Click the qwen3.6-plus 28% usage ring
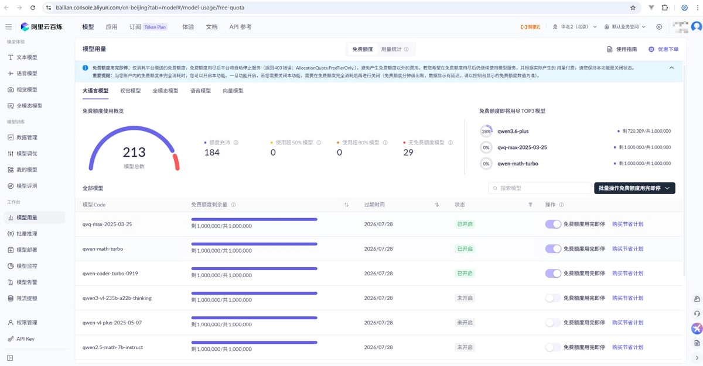 pyautogui.click(x=486, y=132)
